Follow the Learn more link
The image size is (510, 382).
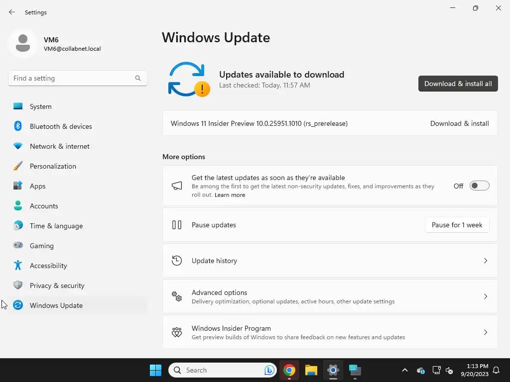tap(230, 195)
